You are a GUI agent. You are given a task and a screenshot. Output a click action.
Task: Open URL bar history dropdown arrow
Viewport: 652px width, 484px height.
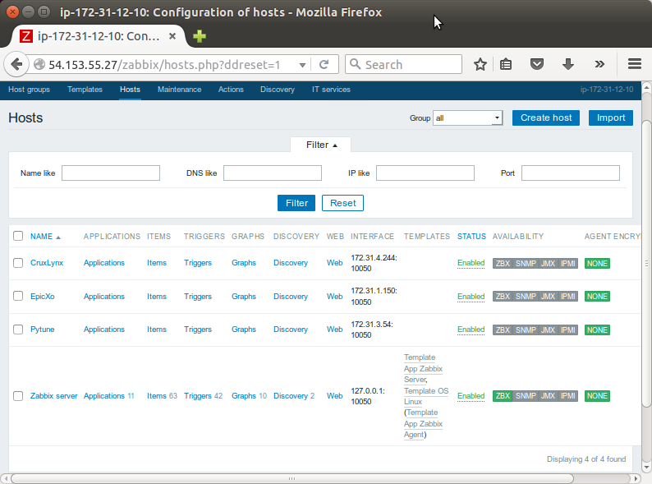tap(302, 65)
